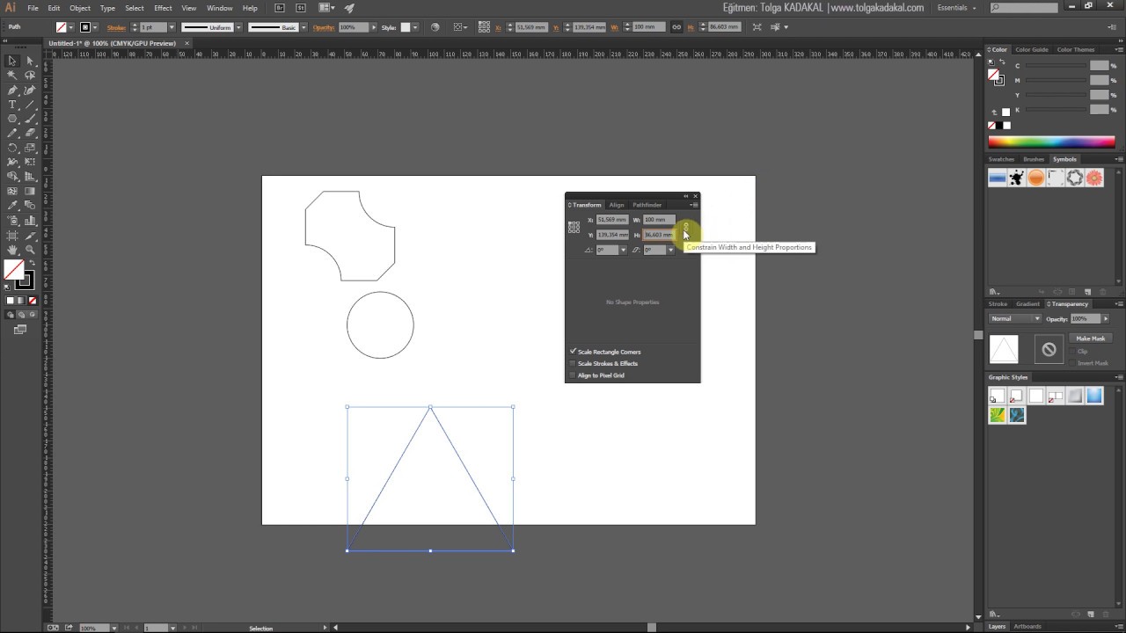The width and height of the screenshot is (1126, 633).
Task: Select the Pencil tool
Action: pyautogui.click(x=12, y=133)
